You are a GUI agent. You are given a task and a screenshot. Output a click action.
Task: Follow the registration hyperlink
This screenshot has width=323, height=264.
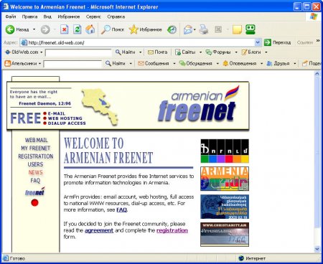point(172,230)
